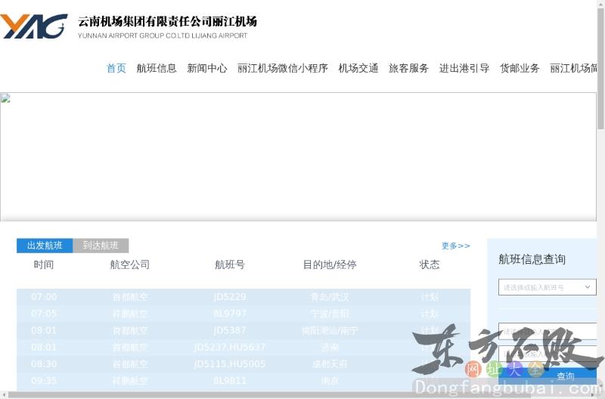
Task: Open the 进出港引导 menu item
Action: click(464, 68)
